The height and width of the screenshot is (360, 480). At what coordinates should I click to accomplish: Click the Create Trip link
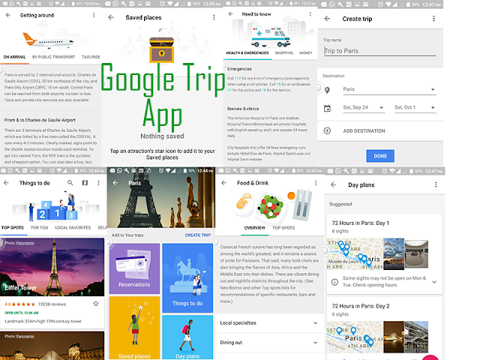click(198, 235)
